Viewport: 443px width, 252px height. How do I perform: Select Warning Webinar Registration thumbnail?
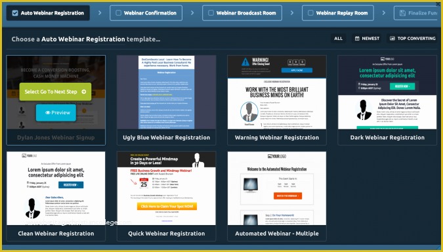277,93
